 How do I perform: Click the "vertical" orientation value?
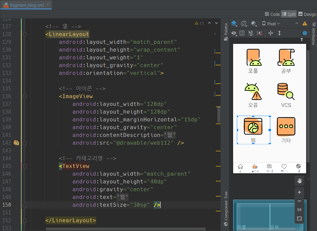coord(143,73)
